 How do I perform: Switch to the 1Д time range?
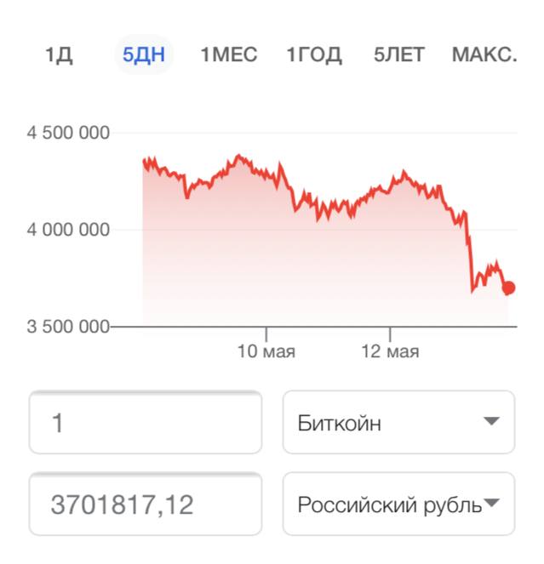pos(59,55)
